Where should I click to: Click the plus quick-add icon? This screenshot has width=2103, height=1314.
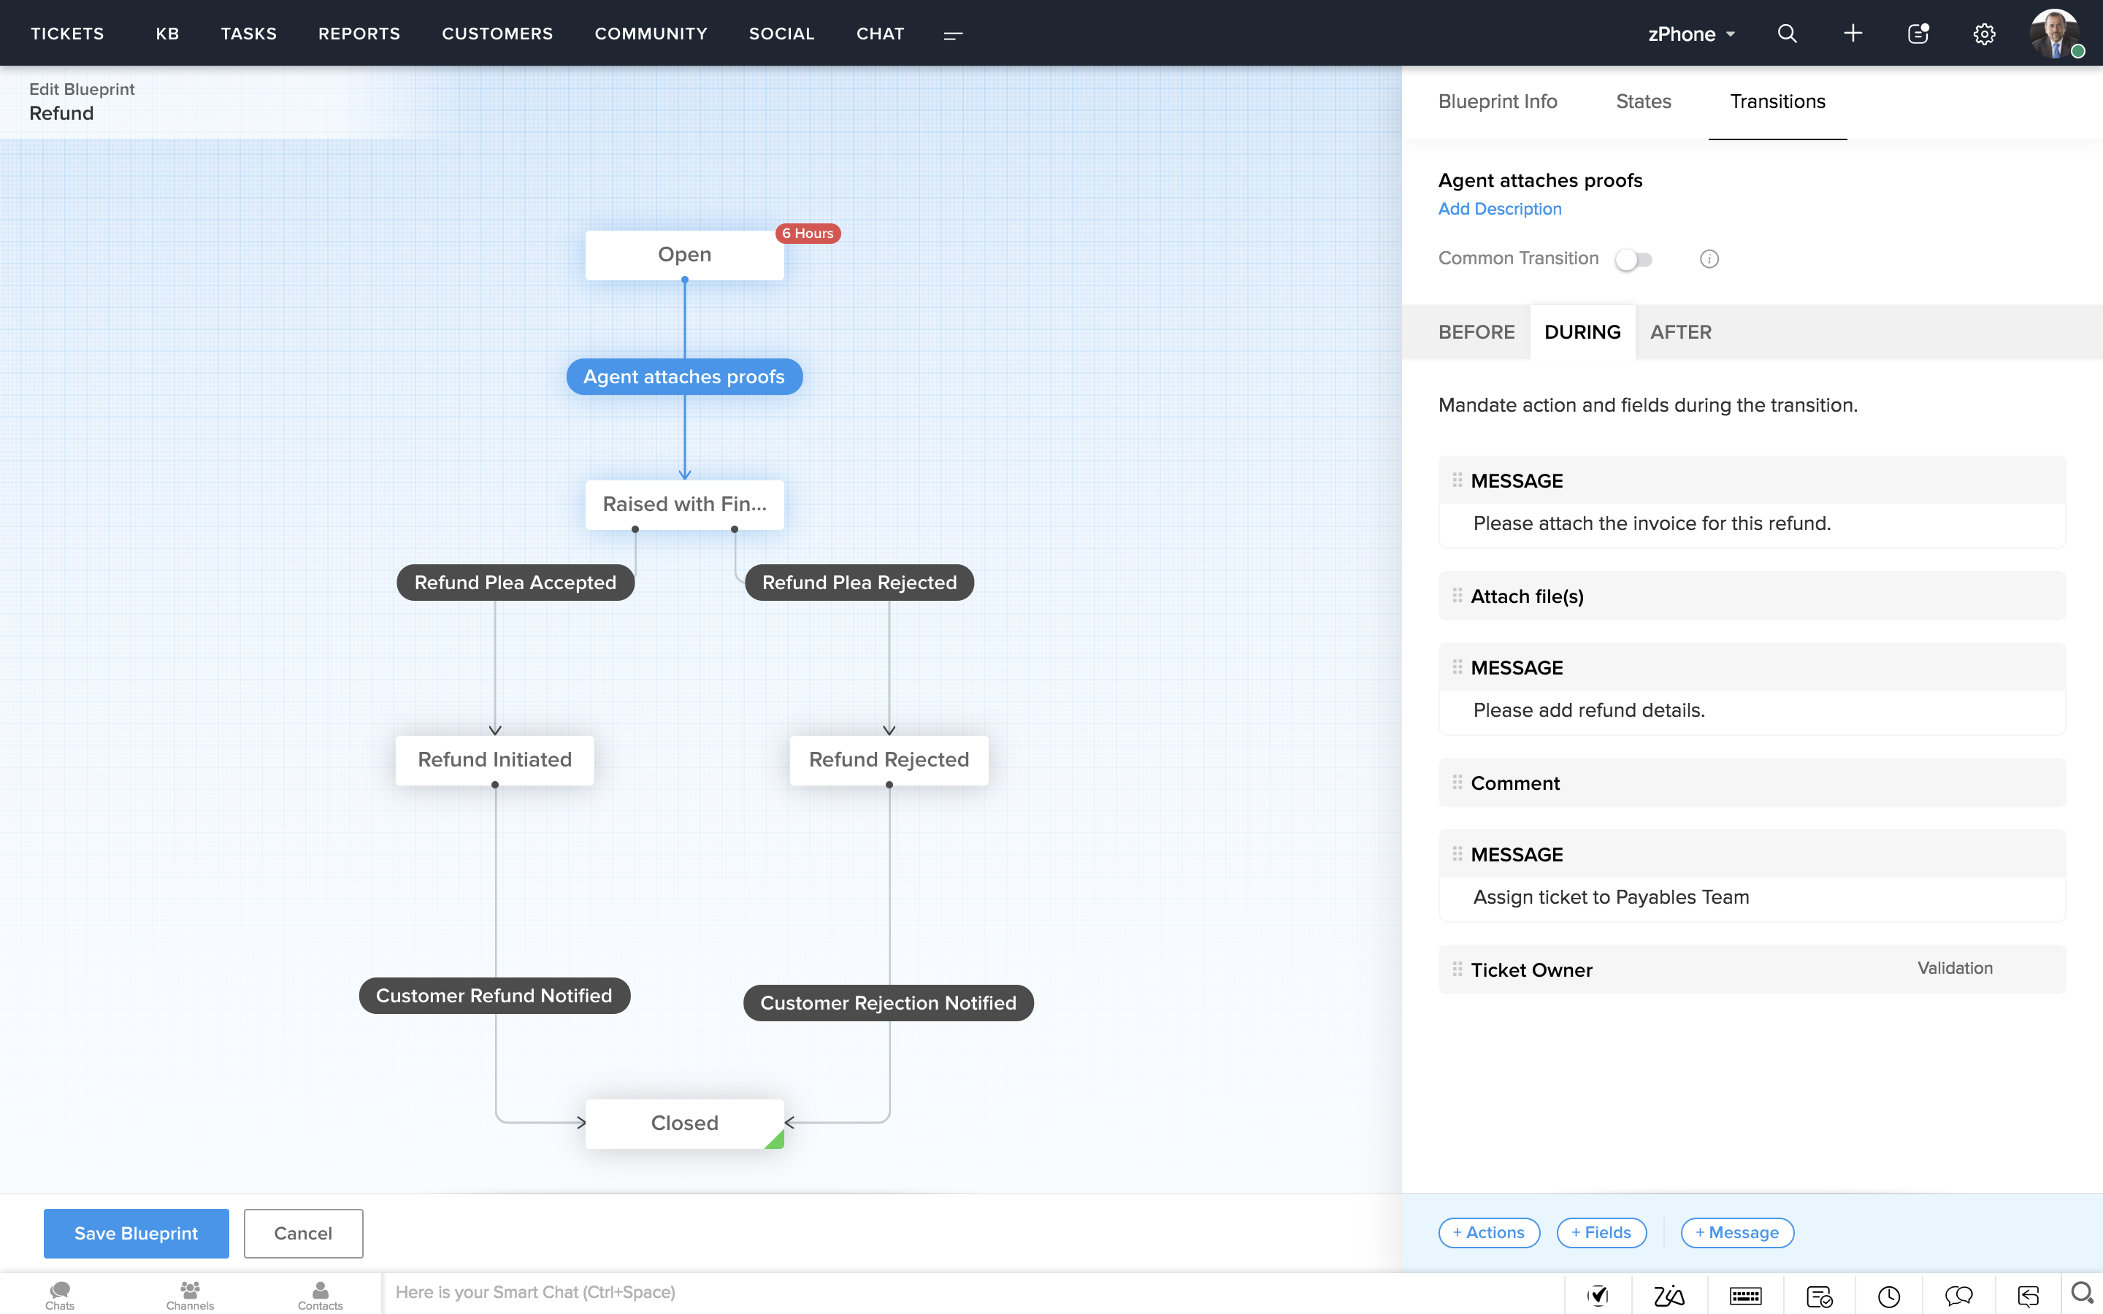click(1853, 34)
